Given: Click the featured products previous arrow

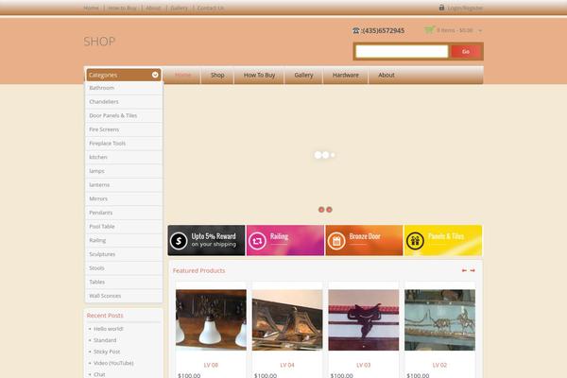Looking at the screenshot, I should [x=464, y=270].
